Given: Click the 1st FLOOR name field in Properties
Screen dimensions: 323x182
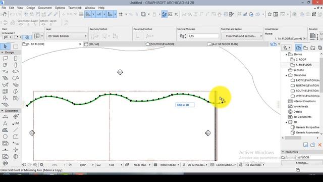Looking at the screenshot, I should pyautogui.click(x=309, y=157).
